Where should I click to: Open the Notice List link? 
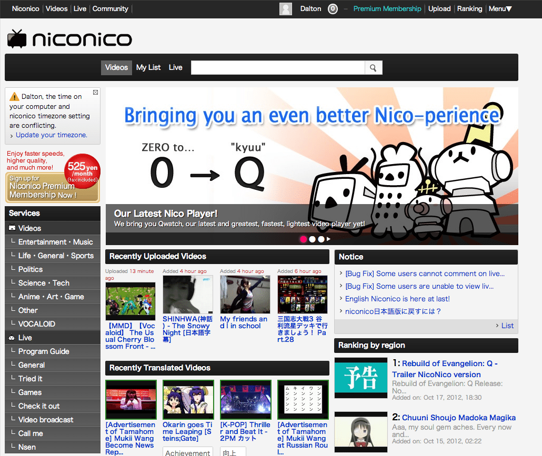coord(507,326)
